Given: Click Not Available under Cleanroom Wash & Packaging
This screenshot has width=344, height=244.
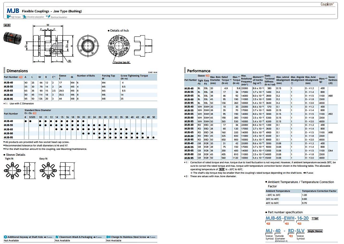Looking at the screenshot, I should tap(62, 241).
